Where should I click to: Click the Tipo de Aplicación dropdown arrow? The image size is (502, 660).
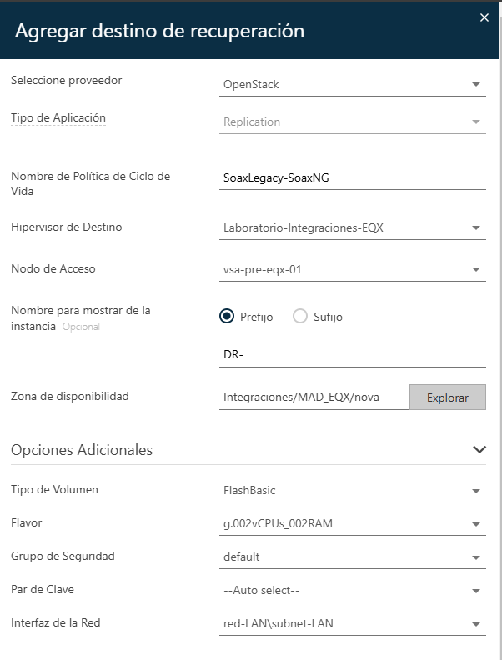[x=475, y=122]
